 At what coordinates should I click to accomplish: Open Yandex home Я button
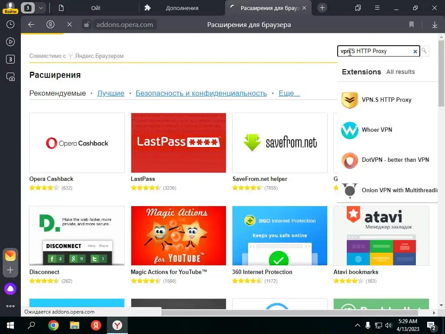[50, 25]
